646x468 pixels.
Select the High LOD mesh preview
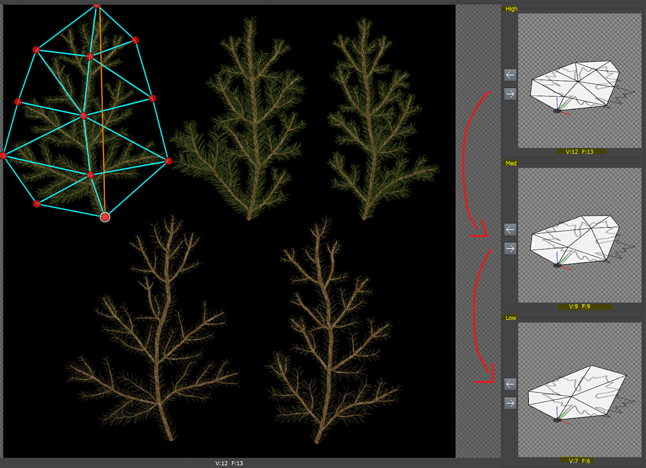(x=579, y=81)
